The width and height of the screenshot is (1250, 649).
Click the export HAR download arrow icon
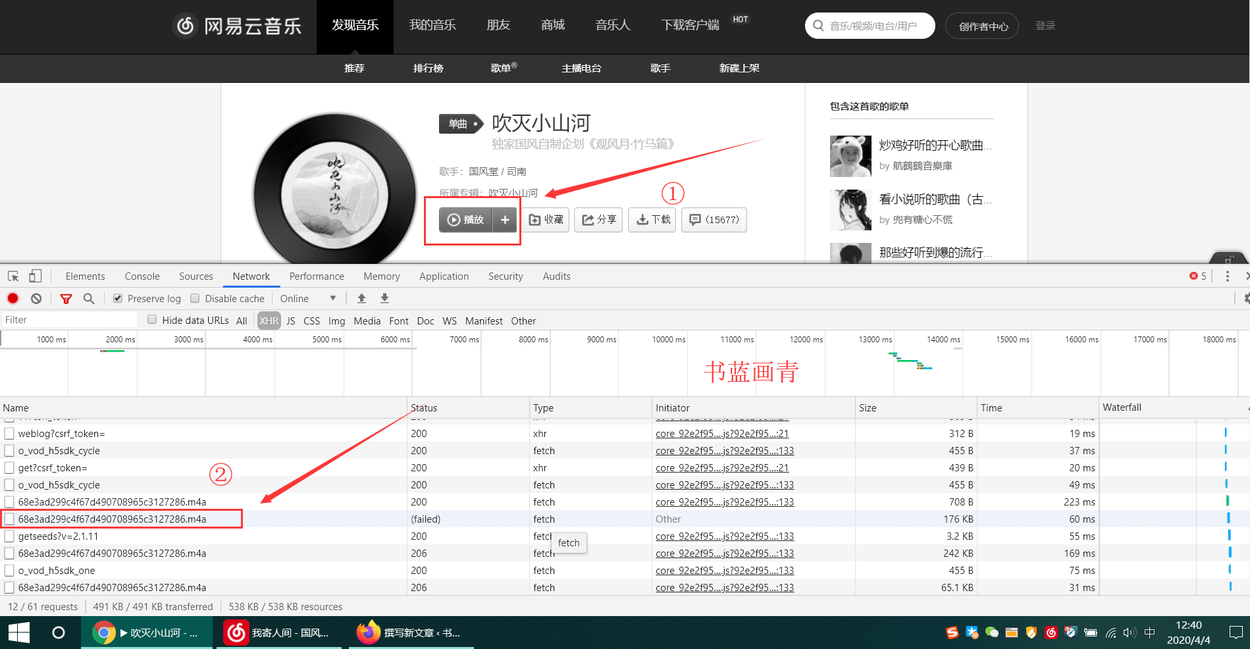click(x=385, y=298)
